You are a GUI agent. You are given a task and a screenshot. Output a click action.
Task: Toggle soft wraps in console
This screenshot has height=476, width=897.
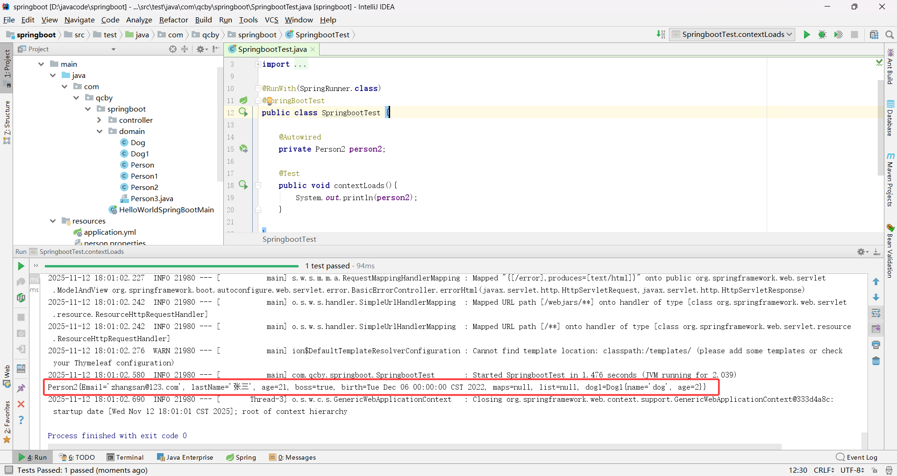click(x=876, y=313)
